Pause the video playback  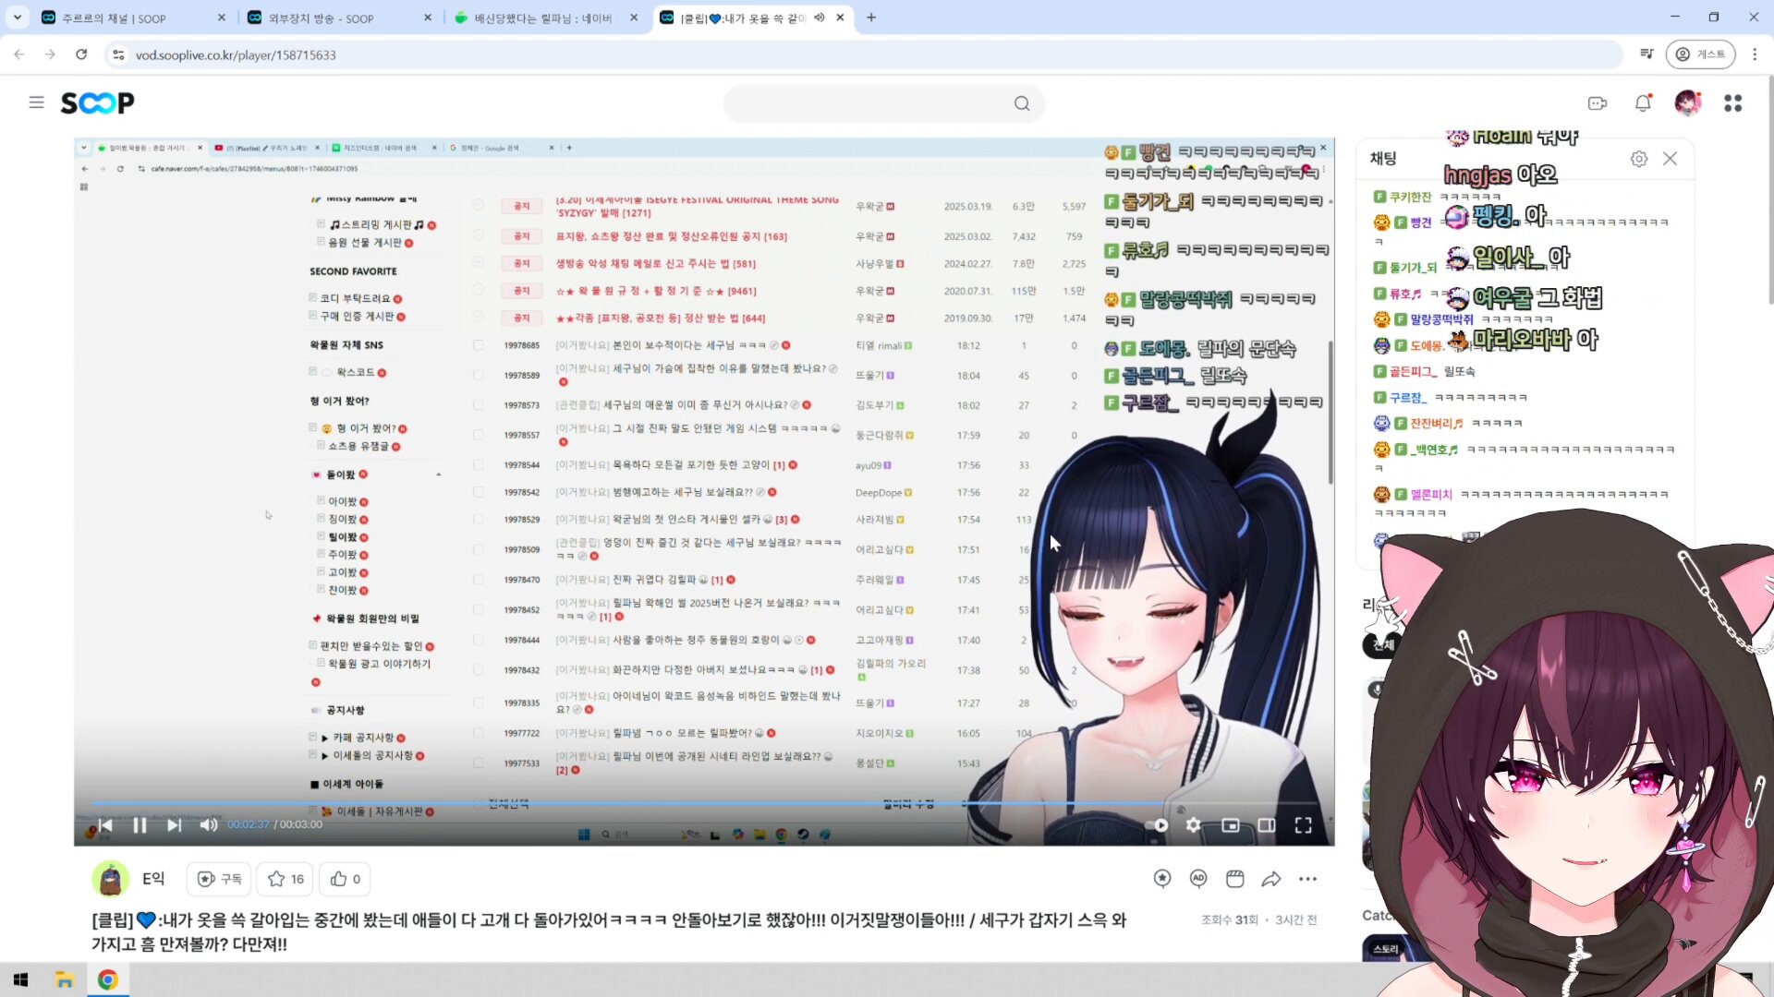pyautogui.click(x=140, y=825)
